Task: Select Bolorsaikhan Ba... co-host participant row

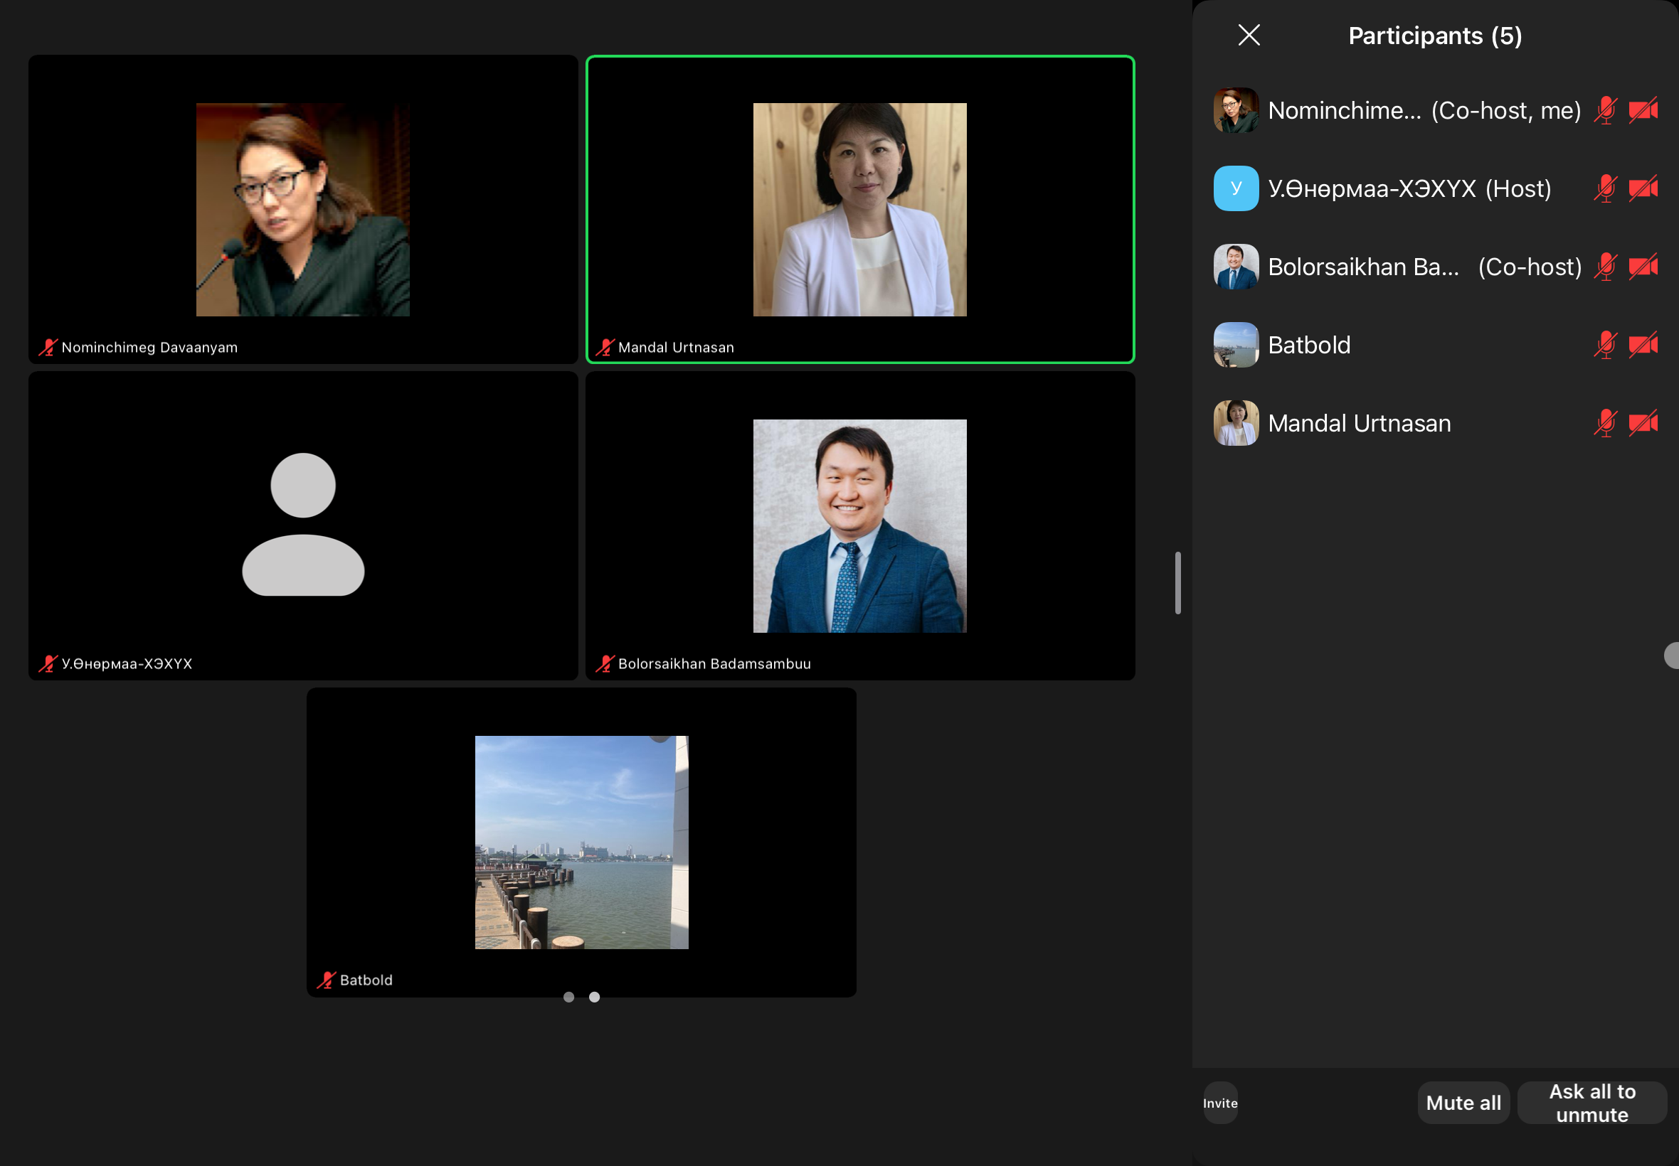Action: tap(1389, 267)
